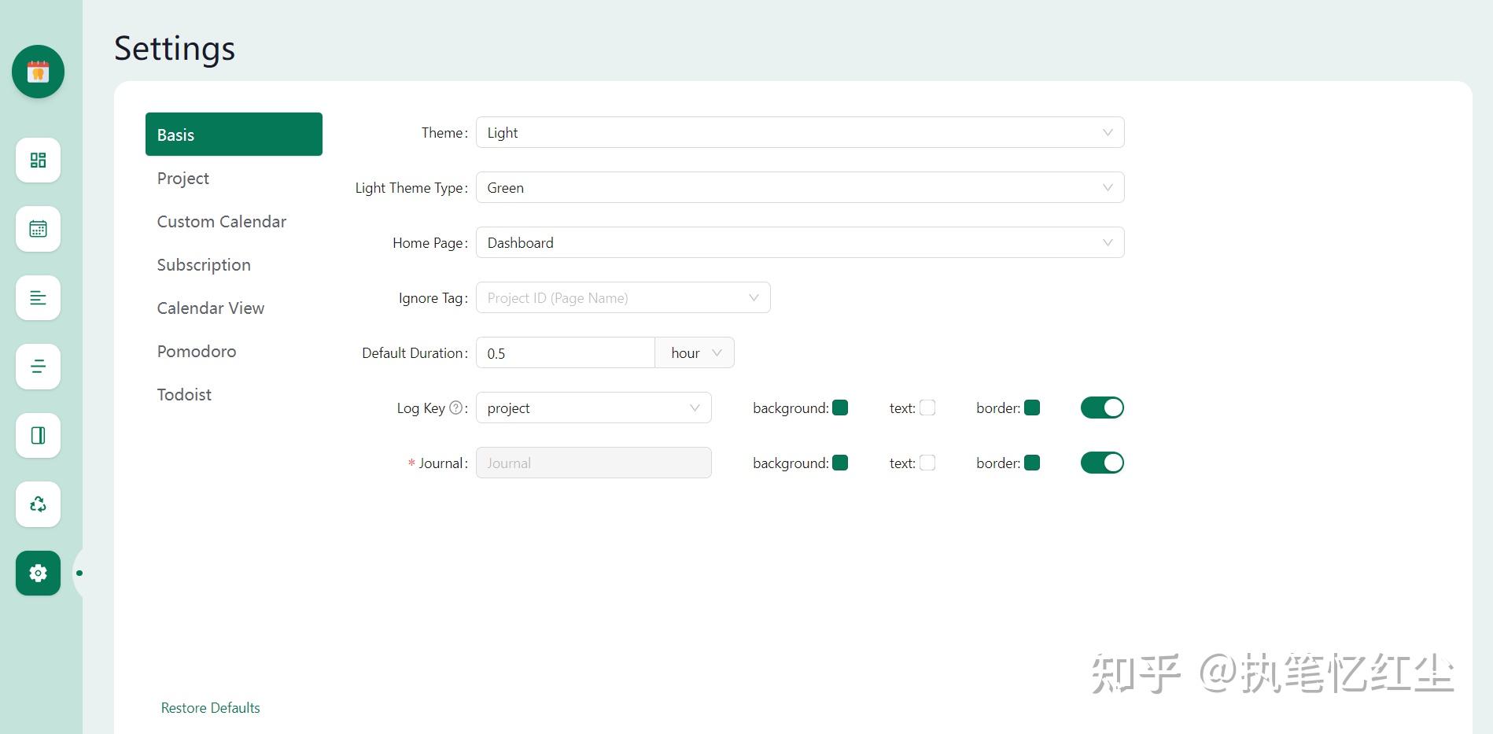Click the Restore Defaults link
This screenshot has width=1493, height=734.
pyautogui.click(x=210, y=708)
